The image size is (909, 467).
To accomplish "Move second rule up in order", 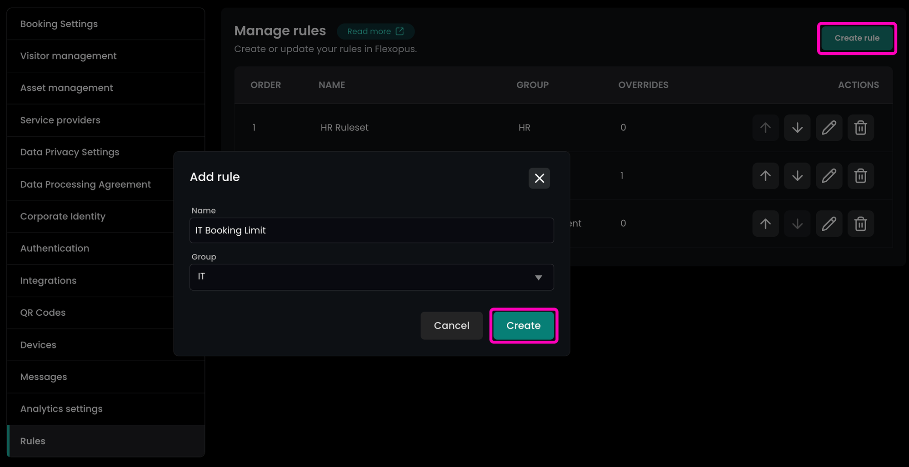I will (765, 176).
